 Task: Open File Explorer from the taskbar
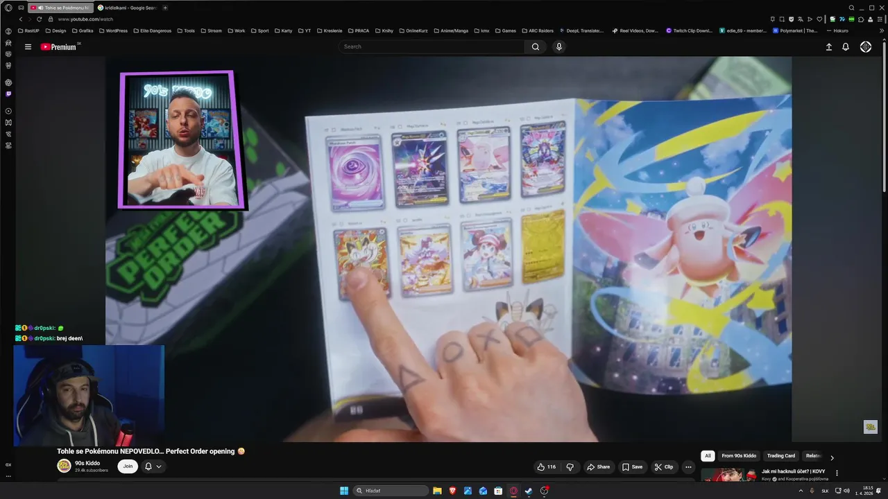point(437,491)
